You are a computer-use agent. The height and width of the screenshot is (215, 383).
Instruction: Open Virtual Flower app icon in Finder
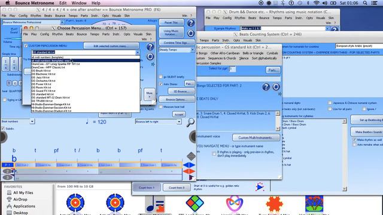click(x=314, y=204)
